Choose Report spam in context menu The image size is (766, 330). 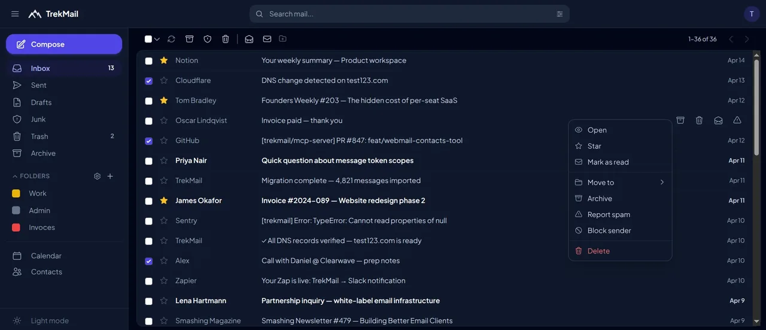(620, 214)
